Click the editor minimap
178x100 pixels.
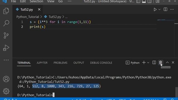[165, 20]
